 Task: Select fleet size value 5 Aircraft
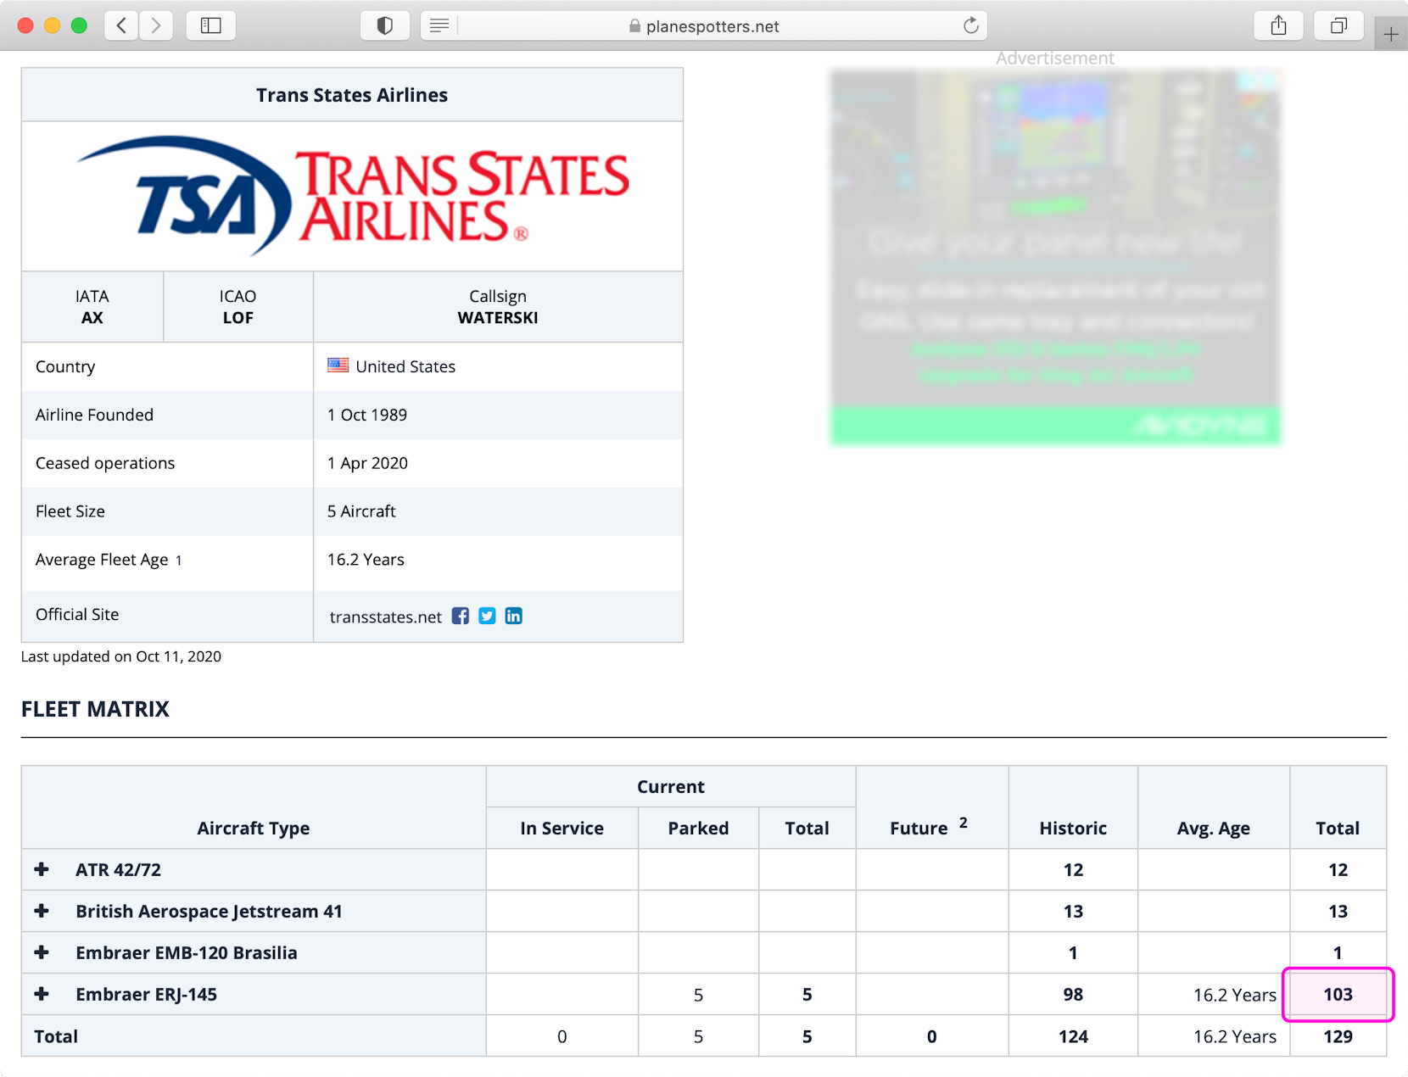click(x=361, y=511)
